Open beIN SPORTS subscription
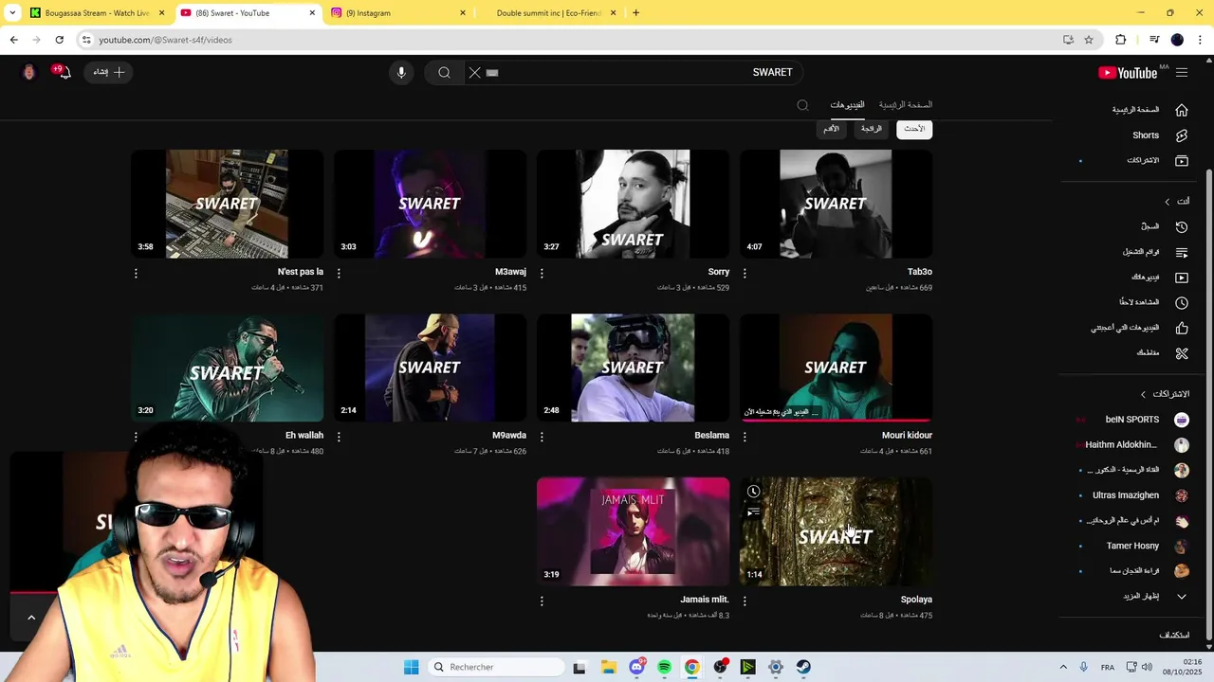1214x682 pixels. [1133, 420]
